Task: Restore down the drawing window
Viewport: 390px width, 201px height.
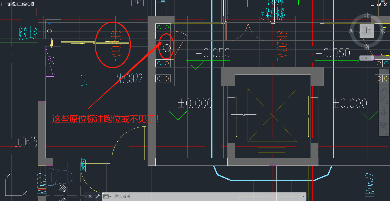Action: tap(379, 5)
